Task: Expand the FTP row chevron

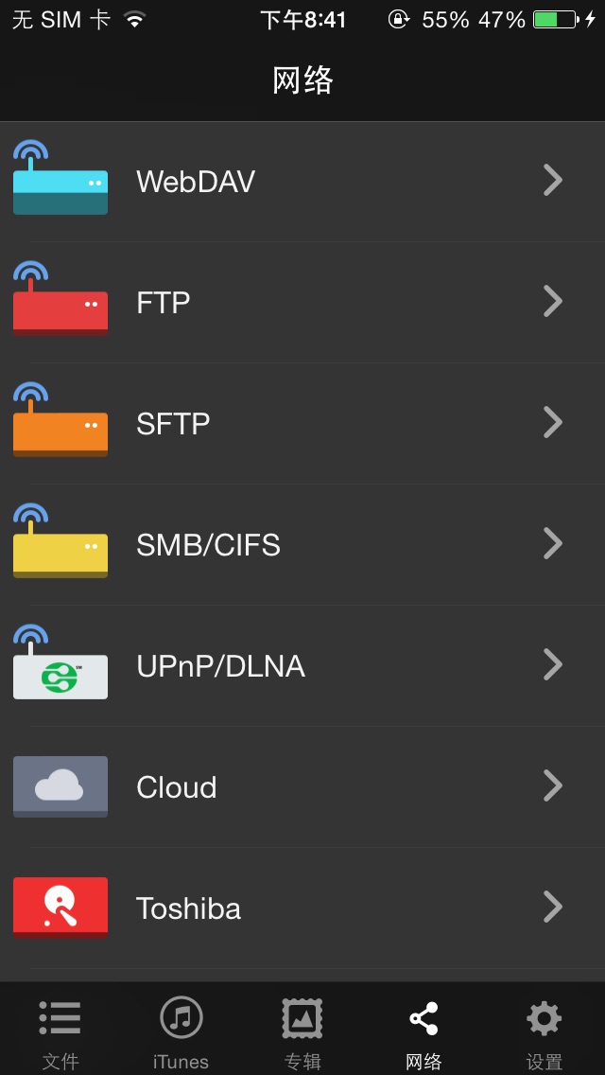Action: point(553,301)
